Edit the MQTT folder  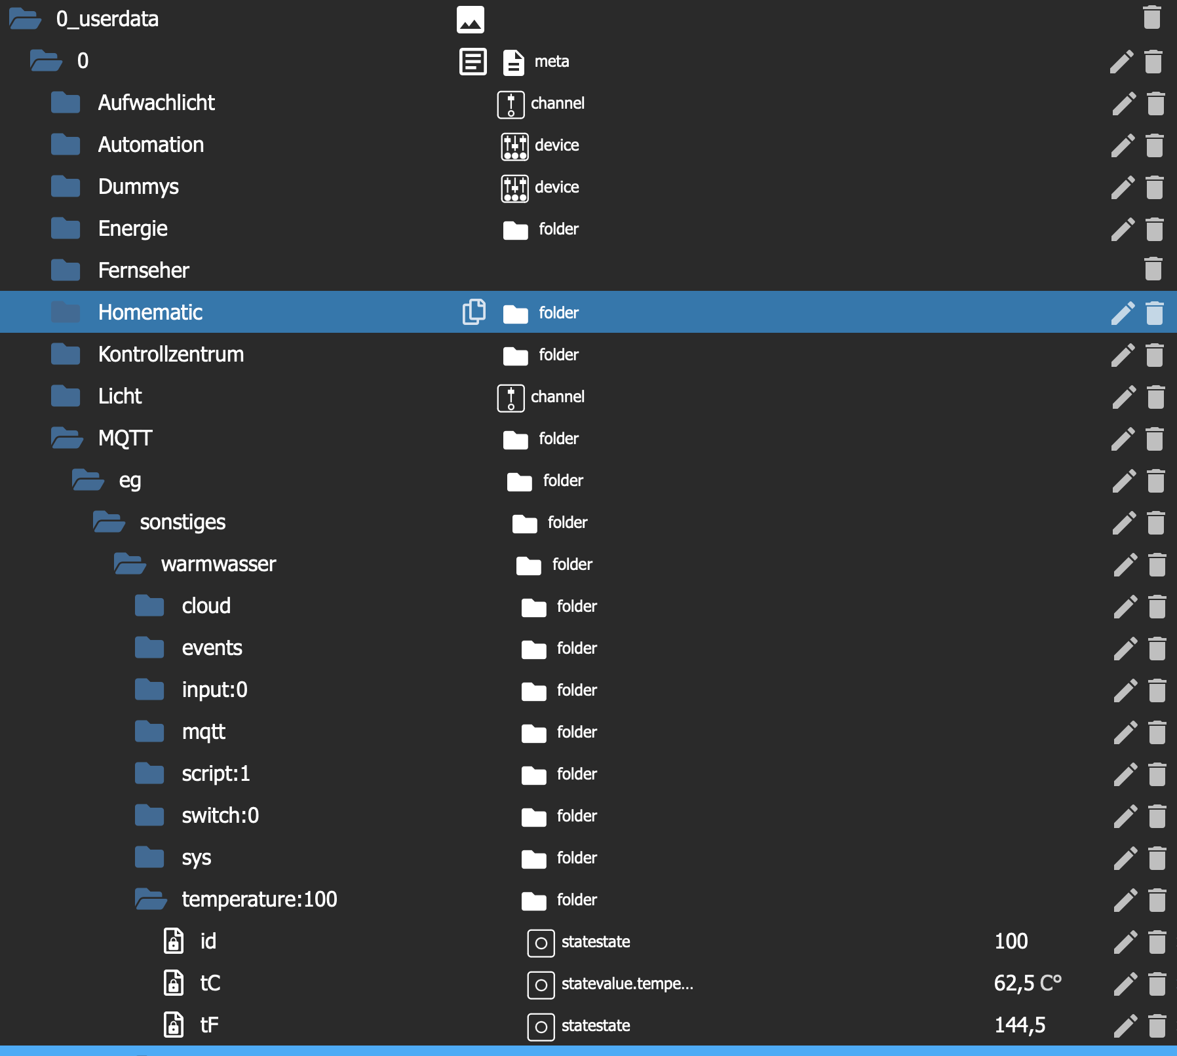tap(1123, 439)
